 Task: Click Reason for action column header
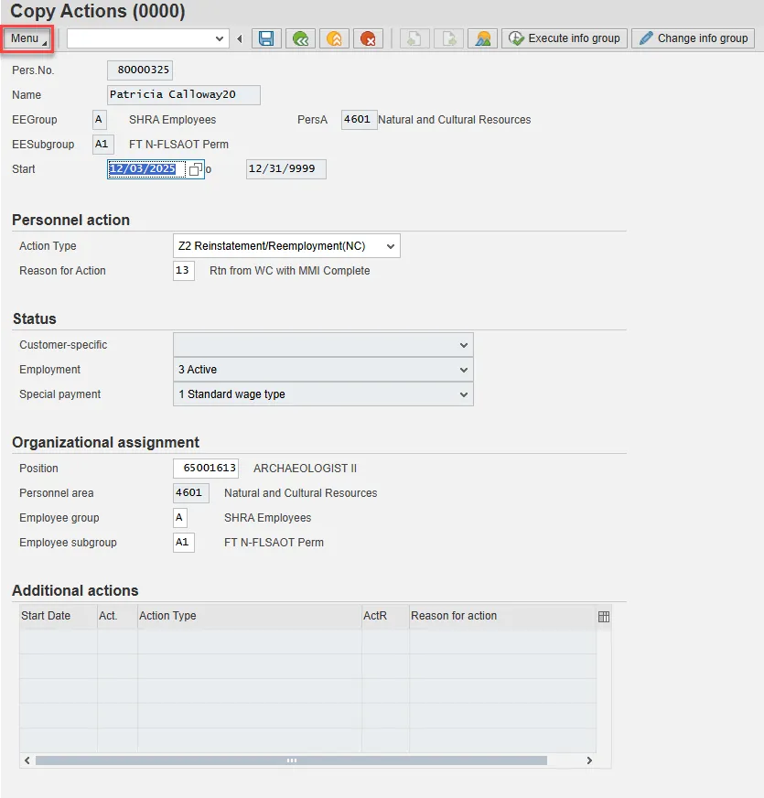pyautogui.click(x=503, y=616)
